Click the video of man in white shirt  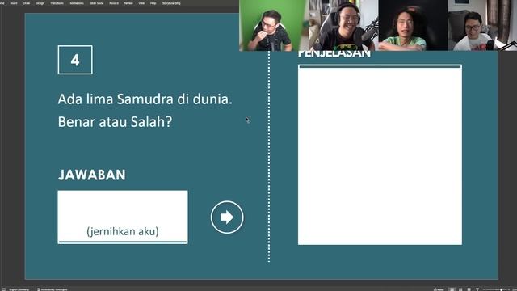[x=482, y=25]
